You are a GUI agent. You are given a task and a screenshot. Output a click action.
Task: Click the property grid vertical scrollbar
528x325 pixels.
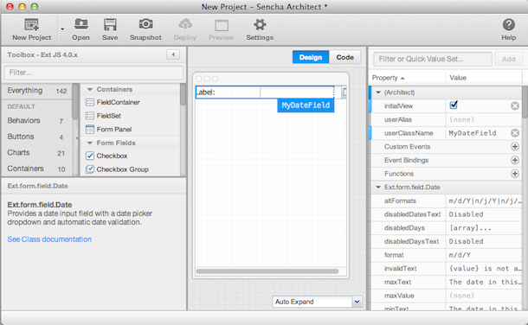pos(525,102)
